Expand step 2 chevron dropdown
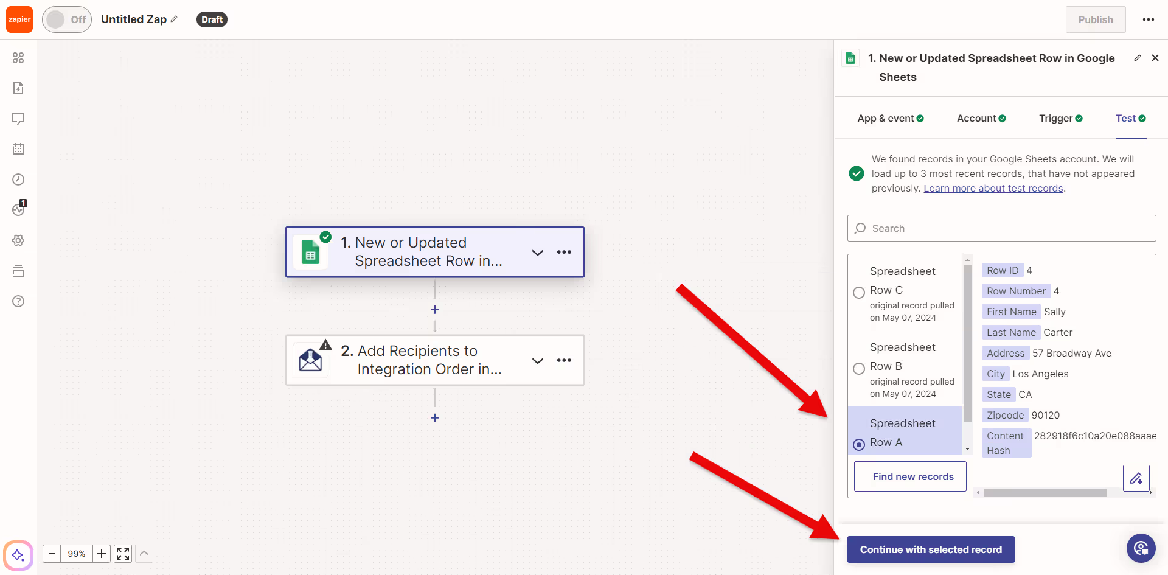The width and height of the screenshot is (1168, 575). coord(538,361)
